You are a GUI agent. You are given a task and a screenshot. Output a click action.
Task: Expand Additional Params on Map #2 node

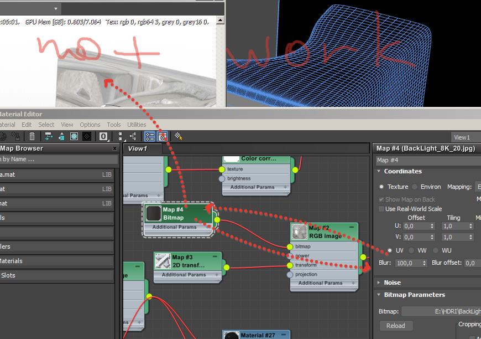pos(353,282)
